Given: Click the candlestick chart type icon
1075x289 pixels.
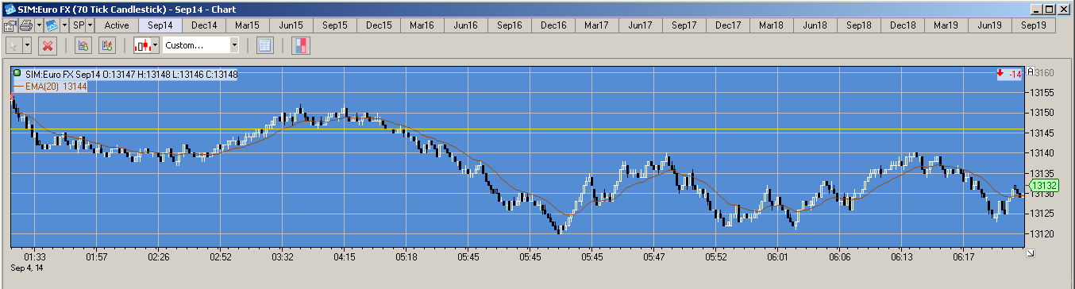Looking at the screenshot, I should pyautogui.click(x=143, y=45).
